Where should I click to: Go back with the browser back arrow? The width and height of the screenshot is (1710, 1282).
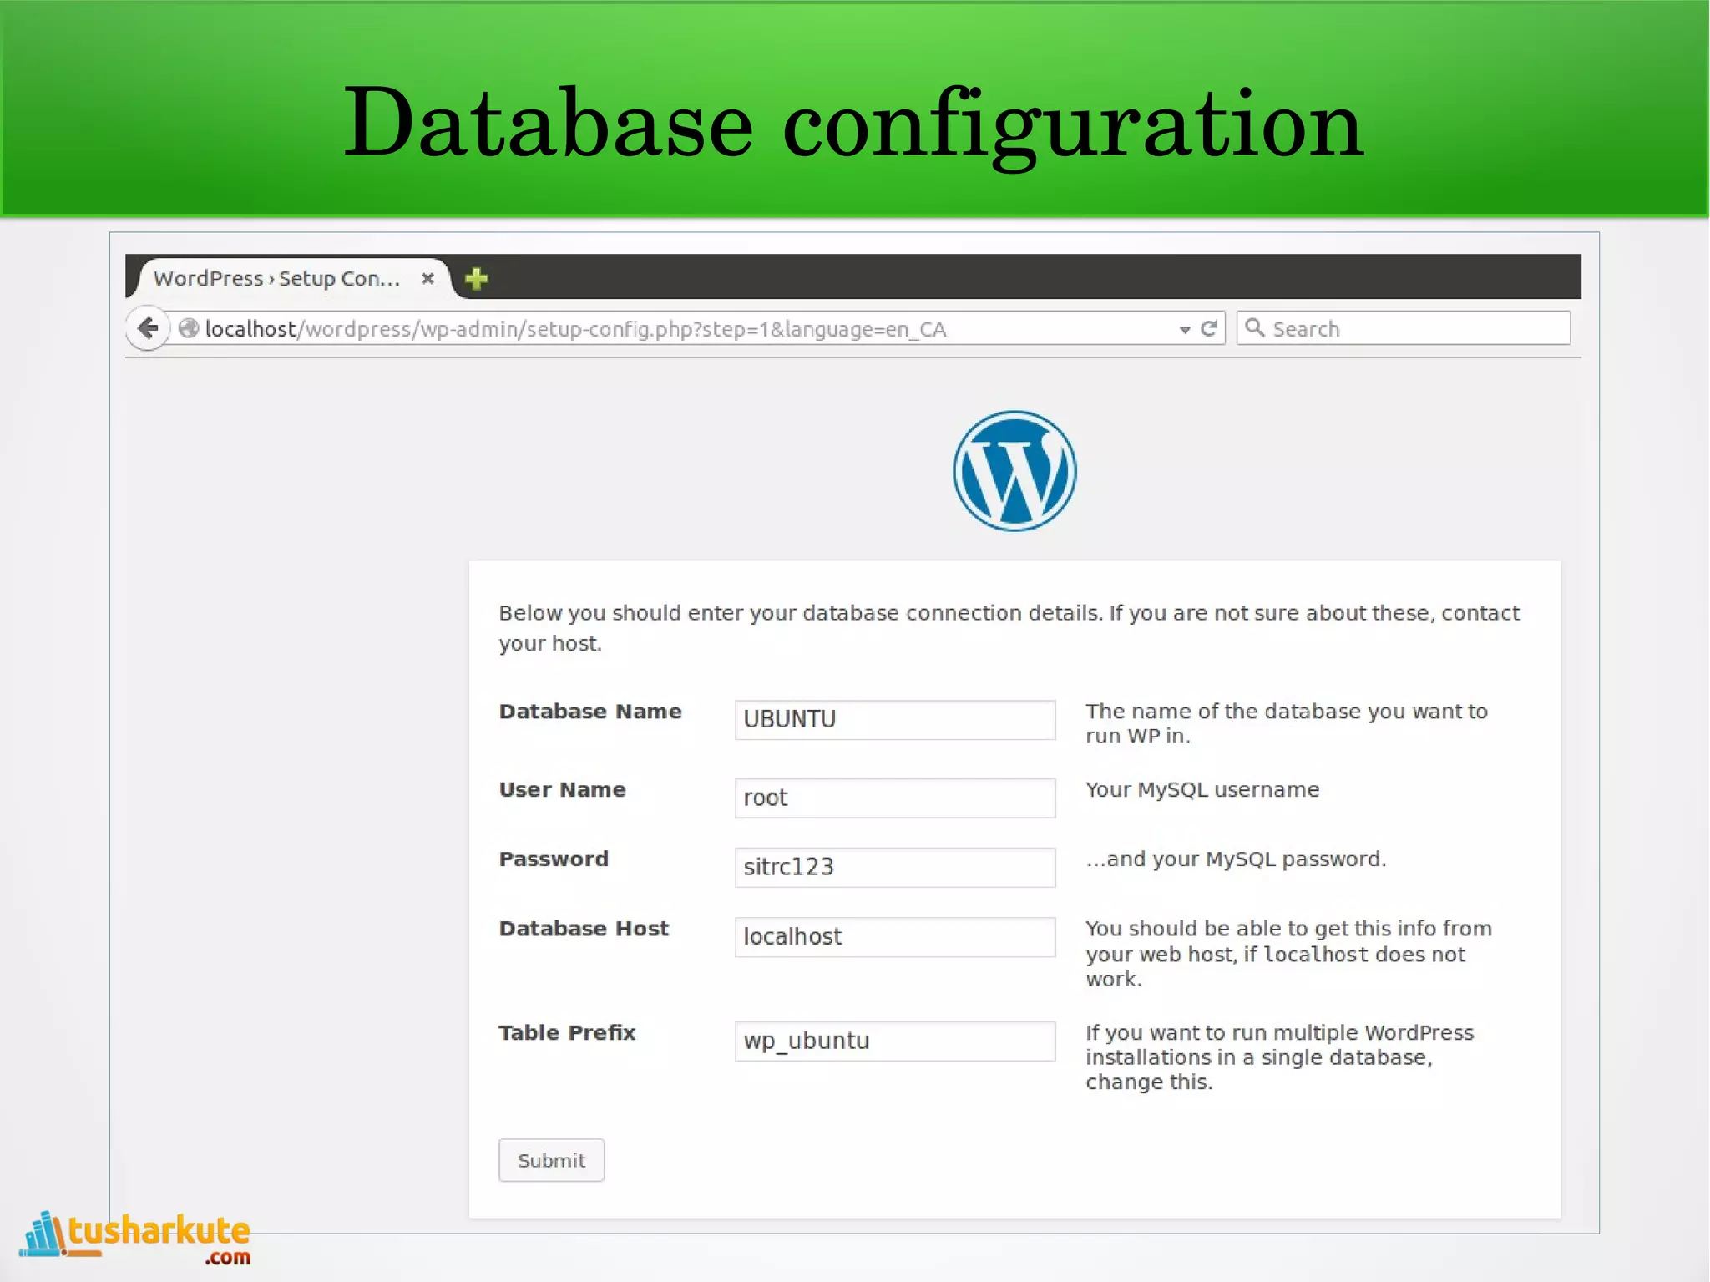149,328
